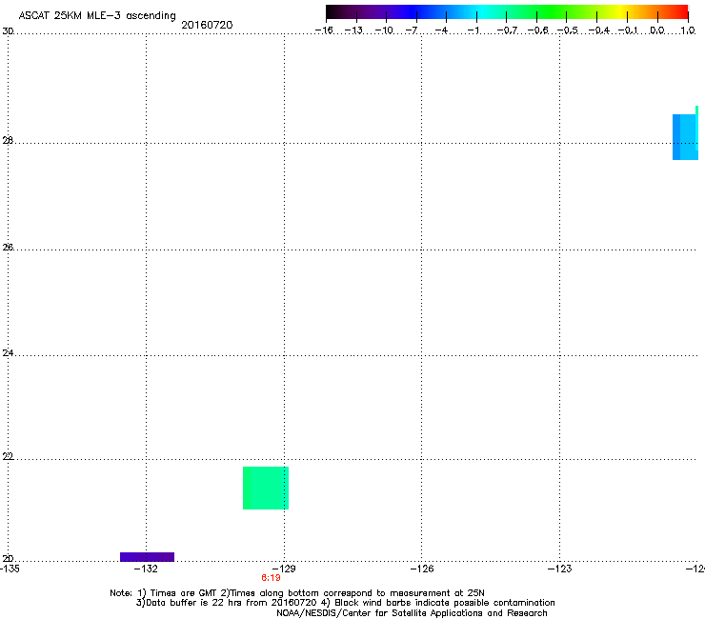Image resolution: width=705 pixels, height=619 pixels.
Task: Click the -13 color scale label
Action: point(353,30)
